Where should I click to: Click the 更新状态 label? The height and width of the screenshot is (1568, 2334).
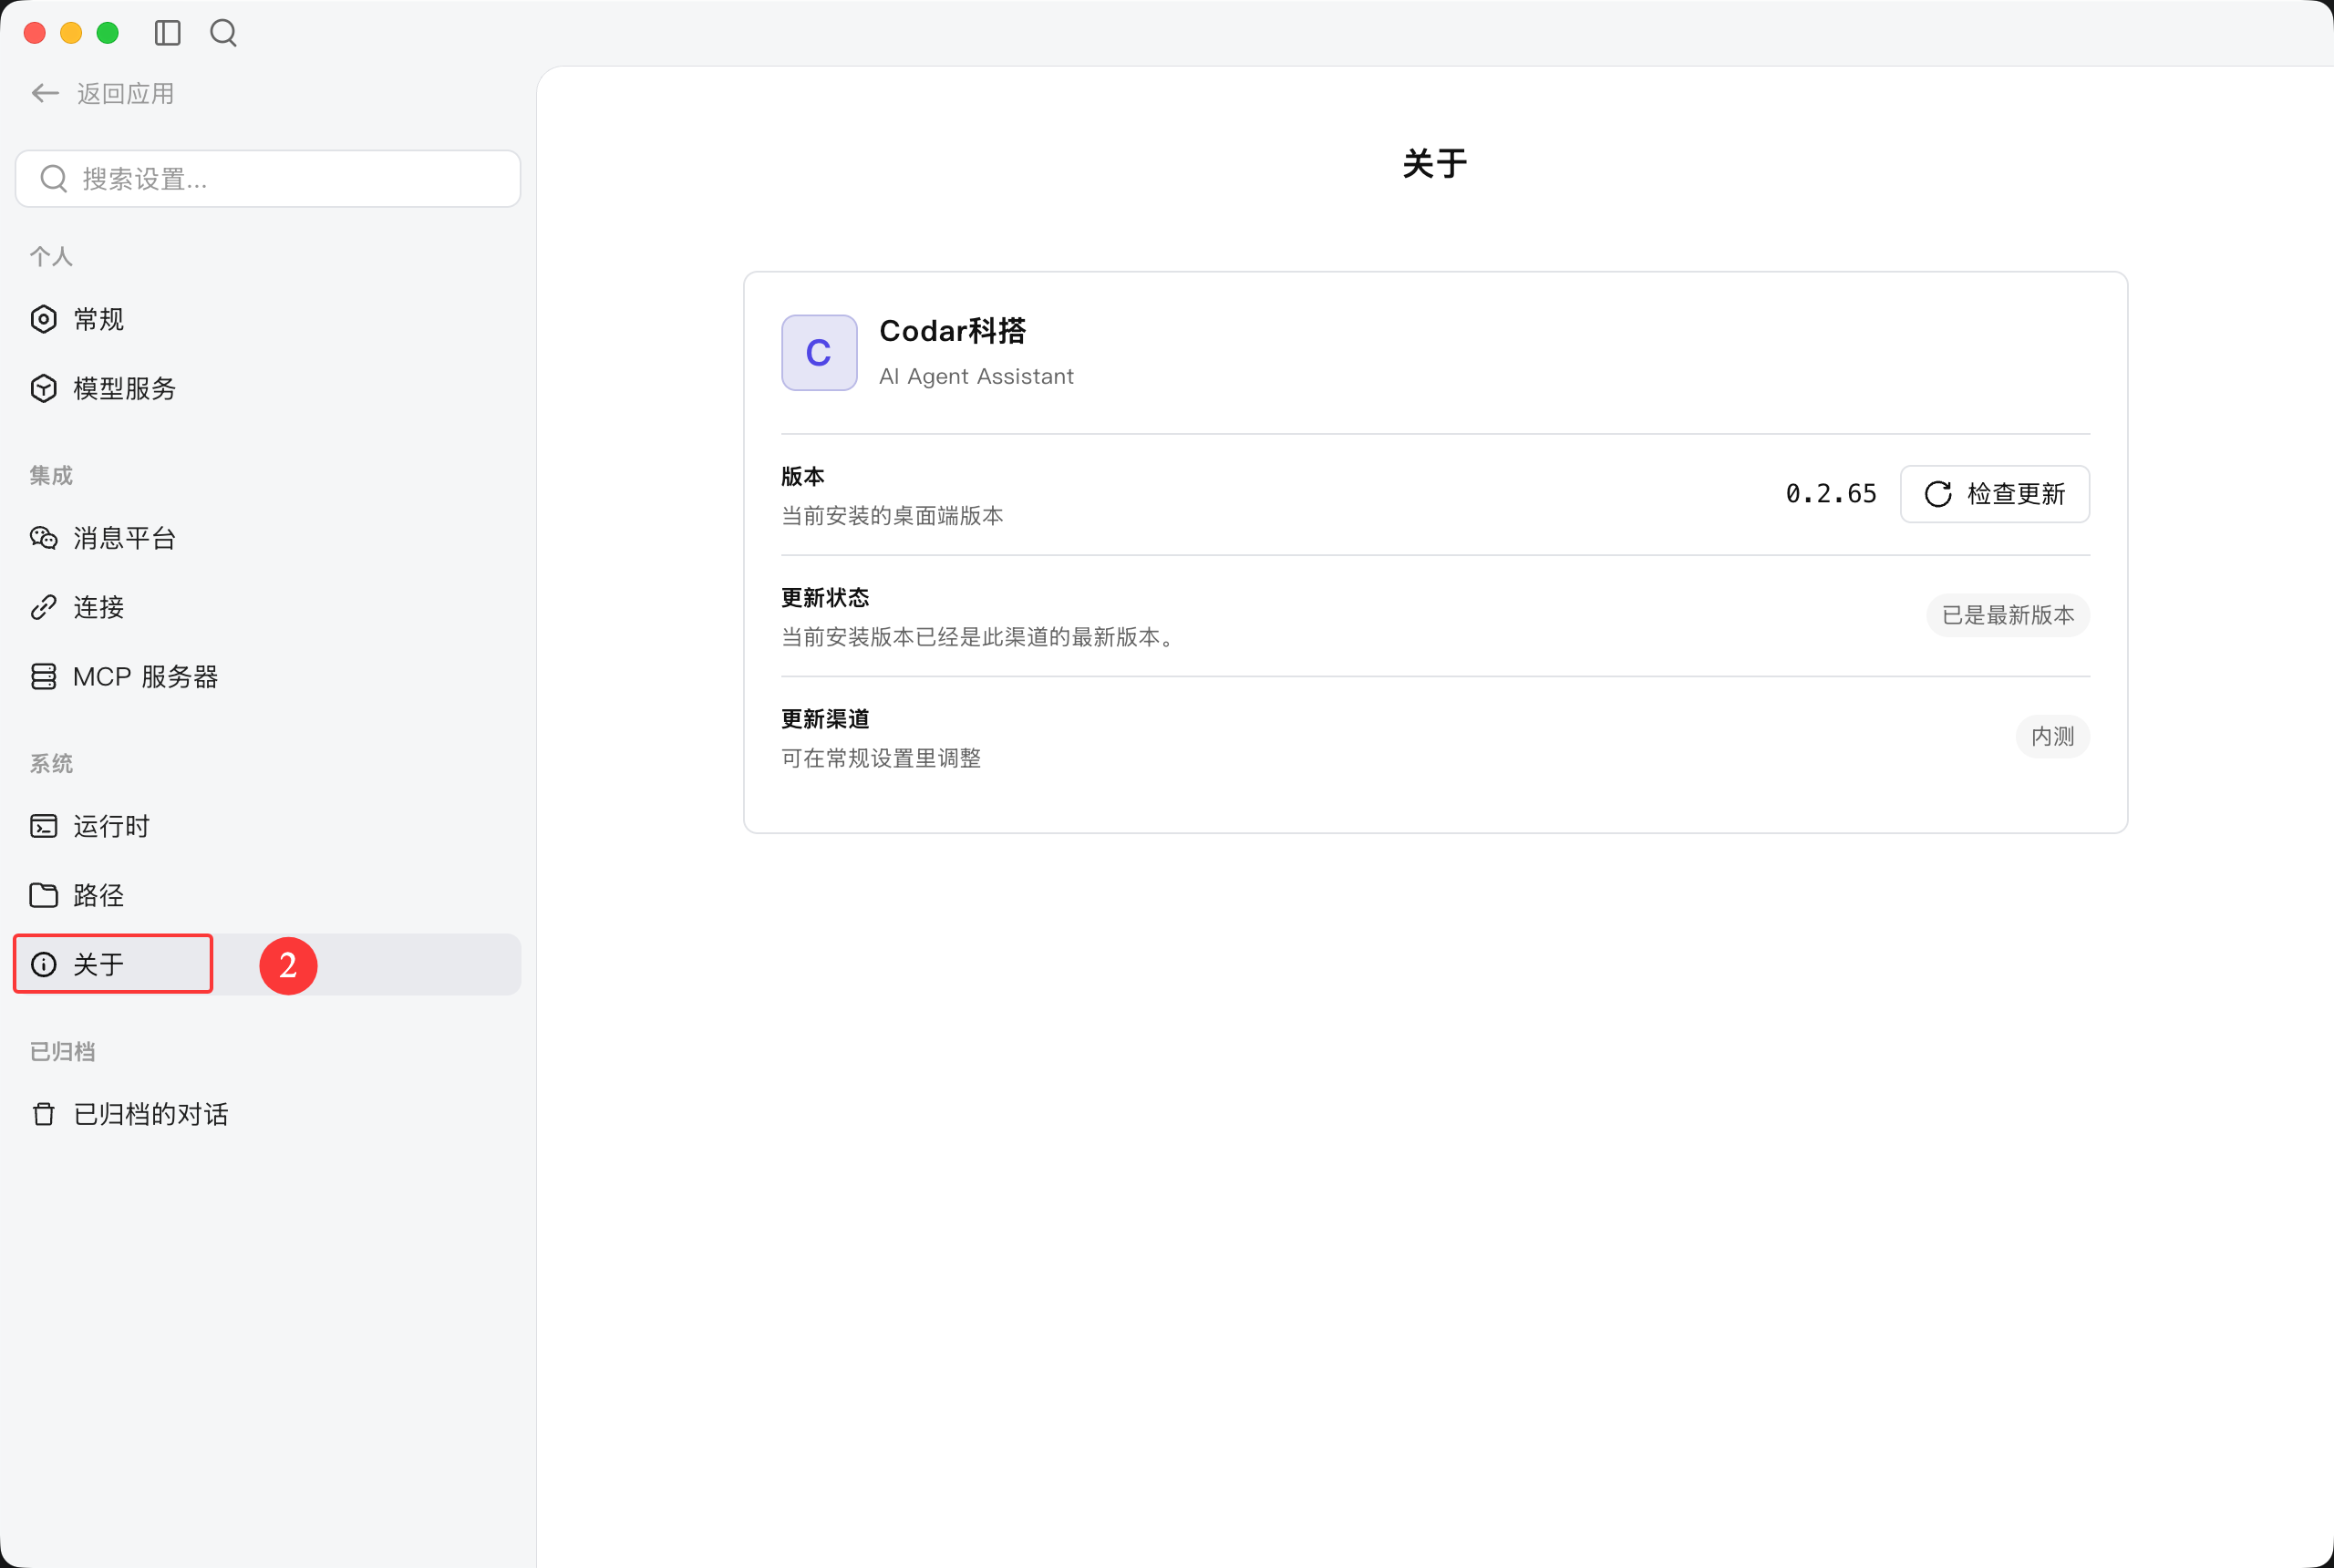click(x=825, y=597)
